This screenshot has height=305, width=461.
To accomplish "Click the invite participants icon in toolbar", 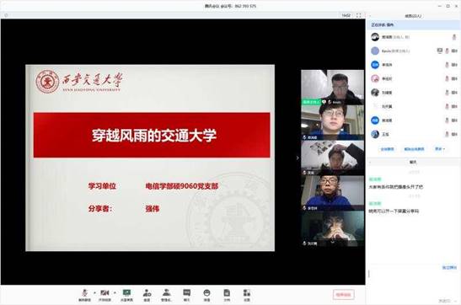I will (x=147, y=295).
